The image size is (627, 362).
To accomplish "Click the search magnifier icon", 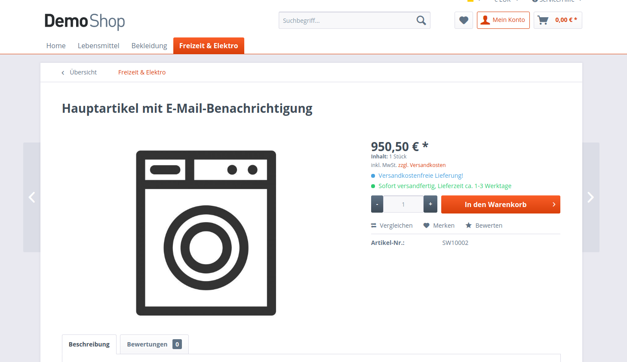I will 421,20.
